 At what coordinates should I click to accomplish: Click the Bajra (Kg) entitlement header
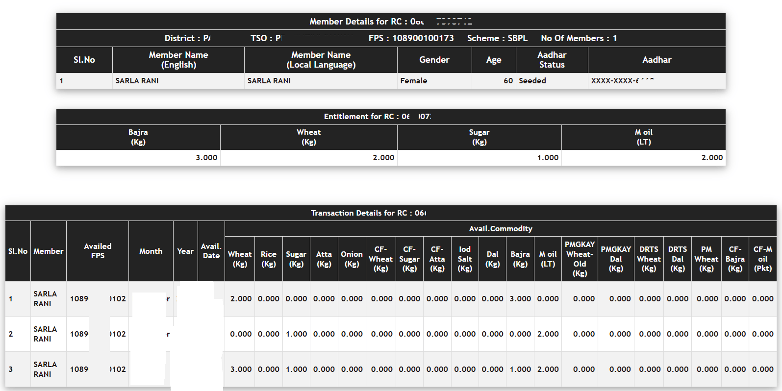[138, 137]
